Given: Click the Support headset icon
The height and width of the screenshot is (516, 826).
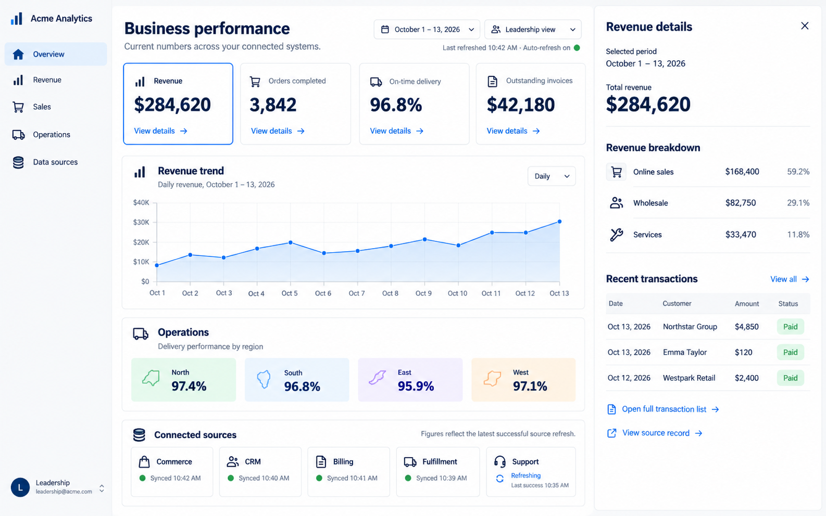Looking at the screenshot, I should coord(500,461).
